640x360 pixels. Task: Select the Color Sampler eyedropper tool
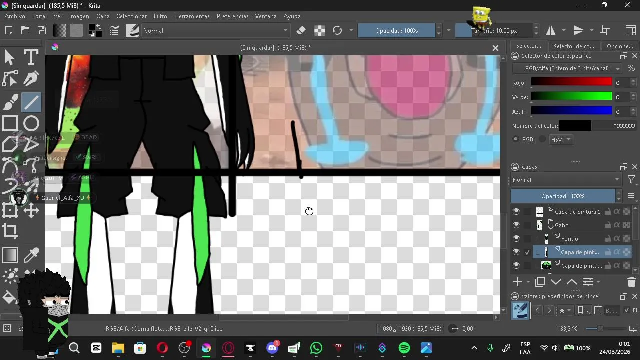31,255
